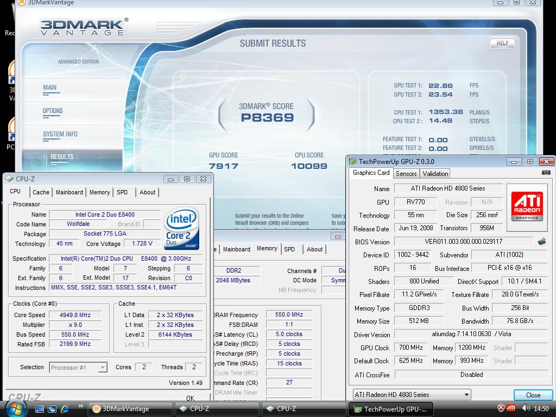The height and width of the screenshot is (417, 556).
Task: Click the volume speaker tray icon
Action: pos(526,408)
